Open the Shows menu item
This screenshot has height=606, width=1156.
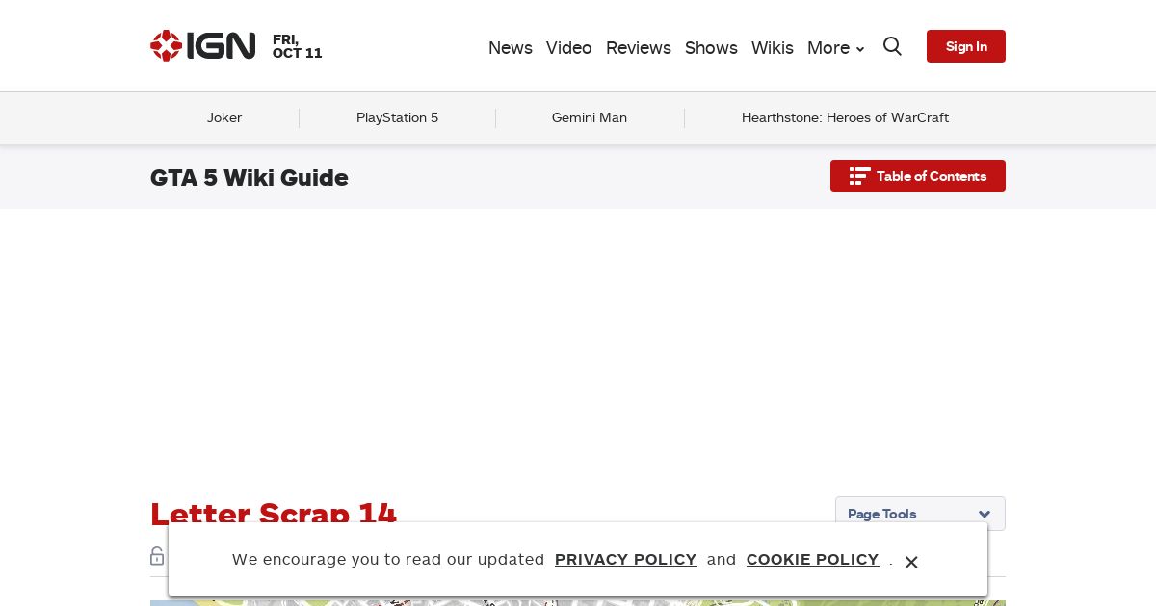coord(711,48)
